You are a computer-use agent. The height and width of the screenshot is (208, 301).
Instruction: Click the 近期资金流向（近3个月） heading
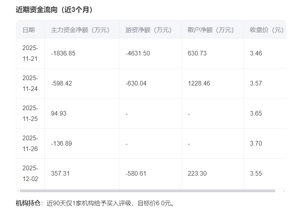54,10
